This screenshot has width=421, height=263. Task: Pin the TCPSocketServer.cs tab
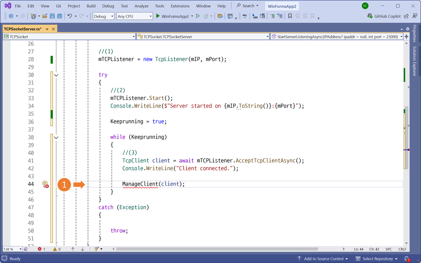(x=47, y=29)
